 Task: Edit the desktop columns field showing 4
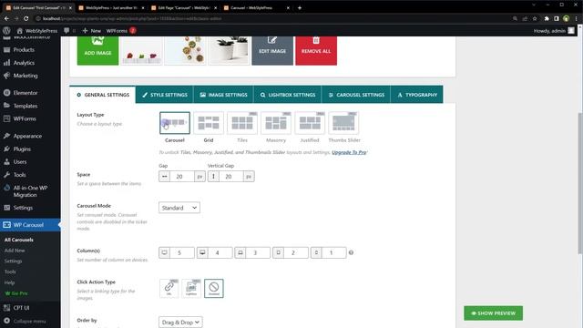coord(220,252)
